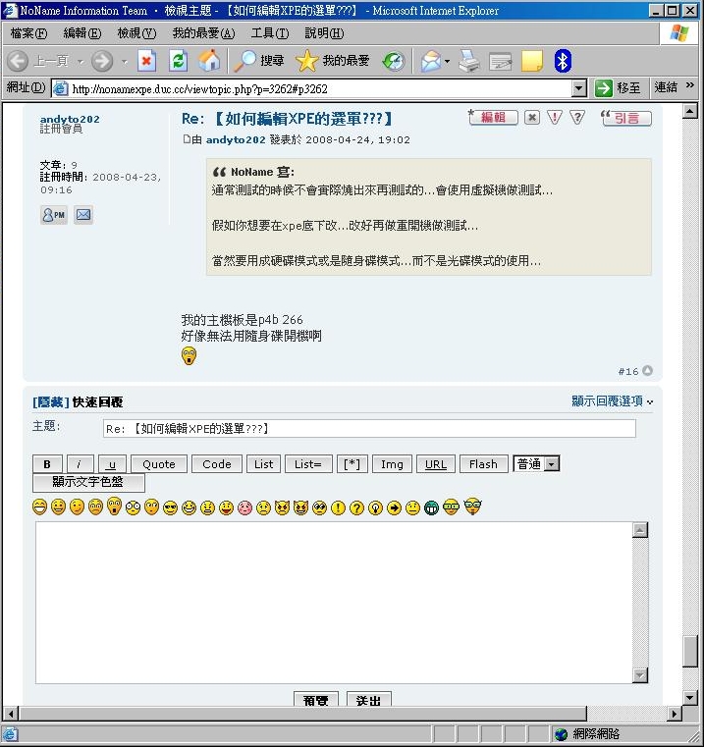Expand the address bar URL dropdown
Viewport: 704px width, 747px height.
(x=578, y=88)
